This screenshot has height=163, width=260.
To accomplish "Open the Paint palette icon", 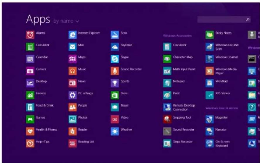I will click(167, 95).
